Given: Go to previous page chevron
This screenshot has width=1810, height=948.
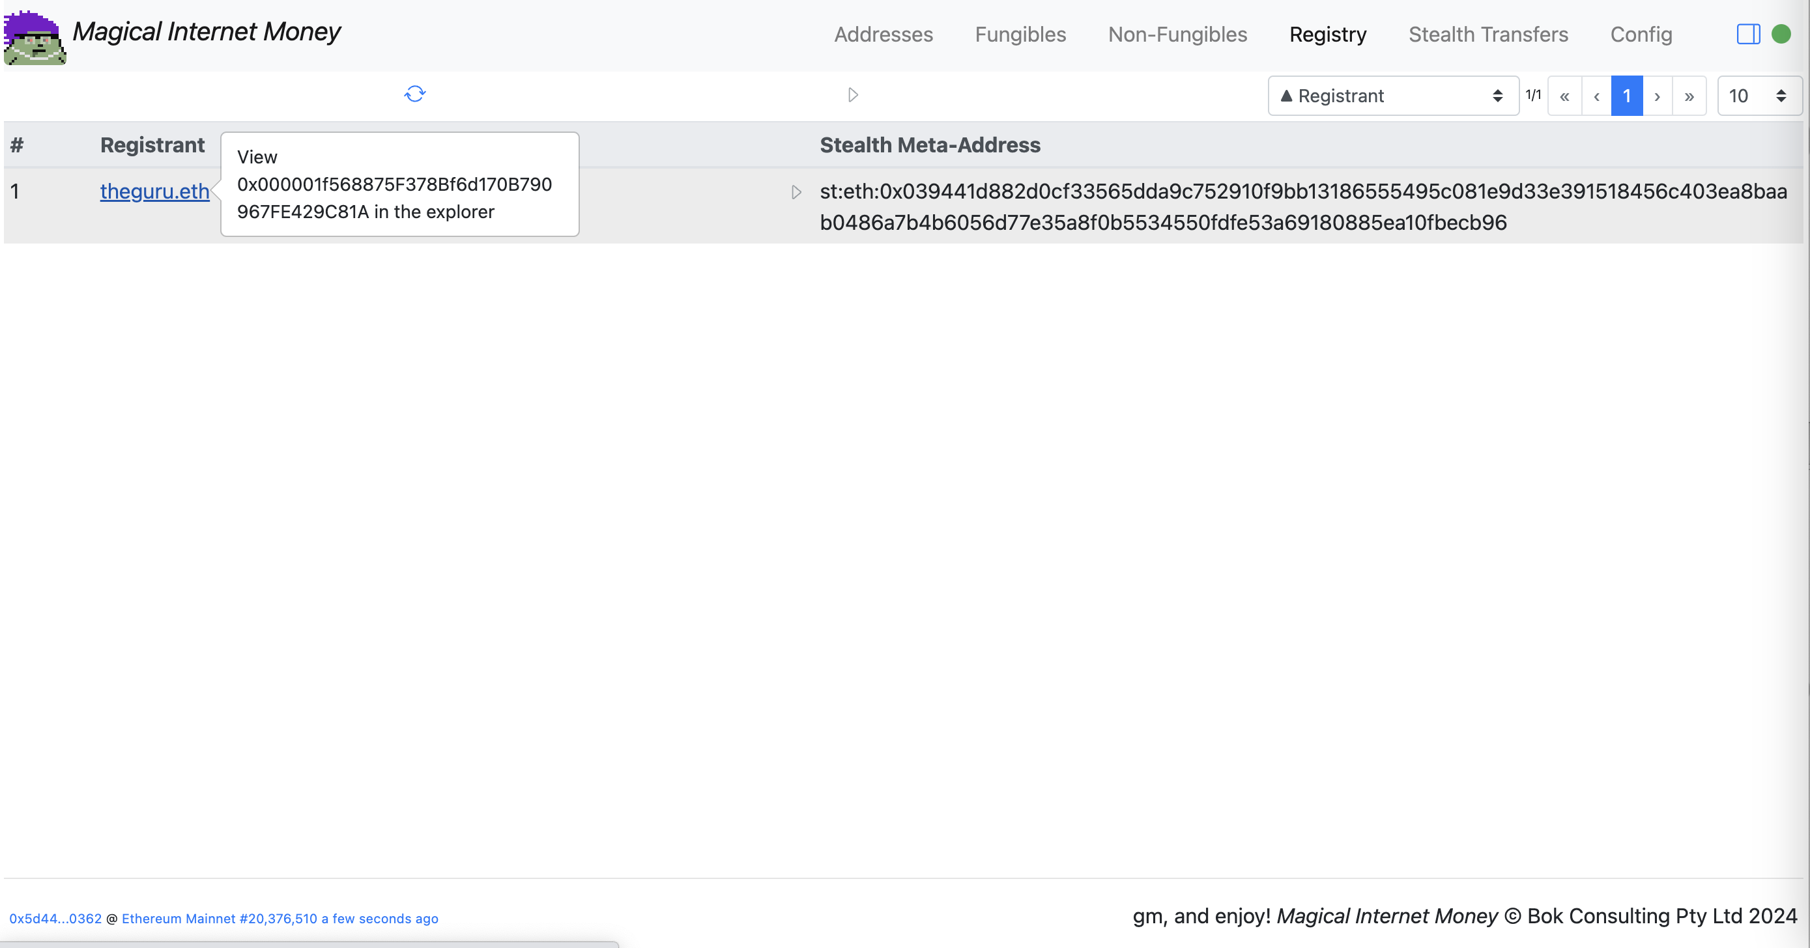Looking at the screenshot, I should [x=1596, y=96].
